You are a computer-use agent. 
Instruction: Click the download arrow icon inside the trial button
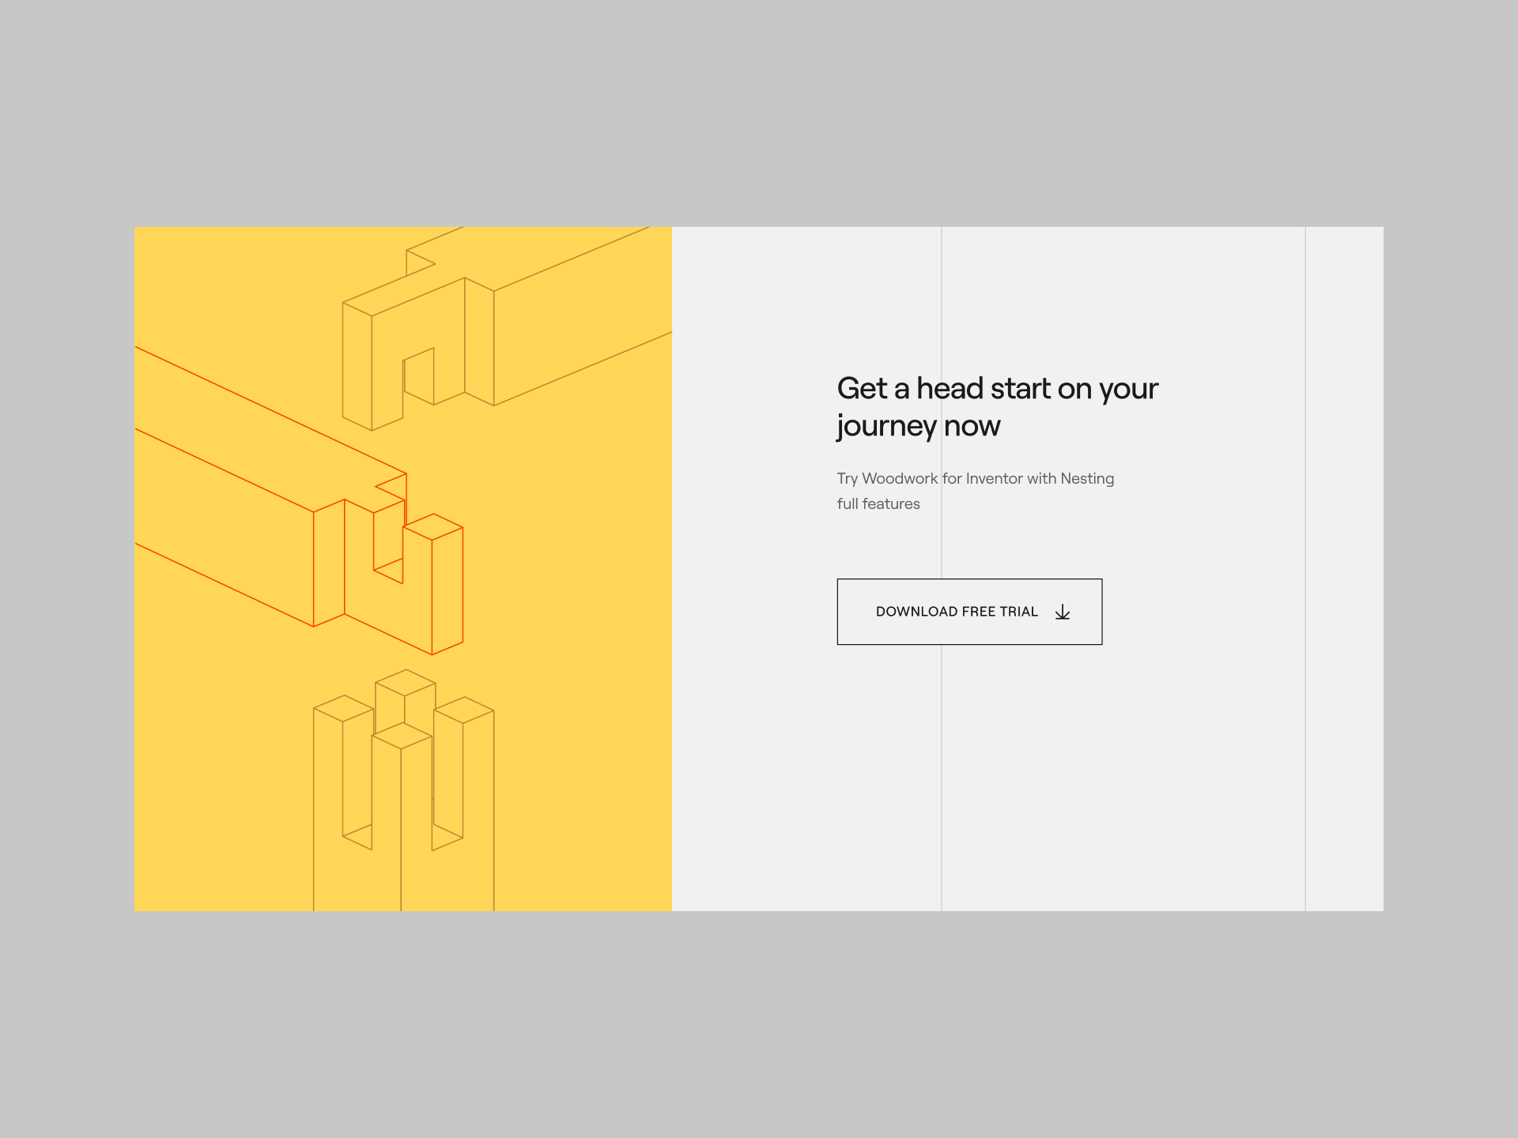tap(1063, 611)
